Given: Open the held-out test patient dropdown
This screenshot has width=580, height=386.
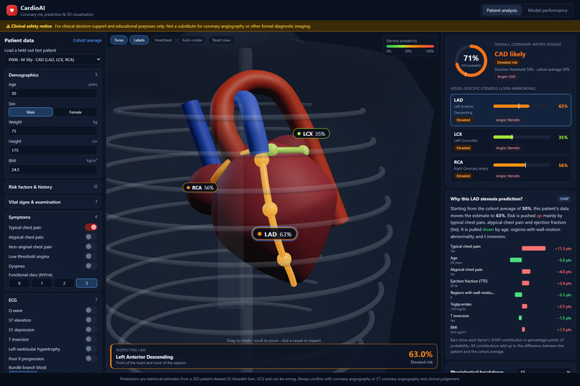Looking at the screenshot, I should tap(53, 60).
